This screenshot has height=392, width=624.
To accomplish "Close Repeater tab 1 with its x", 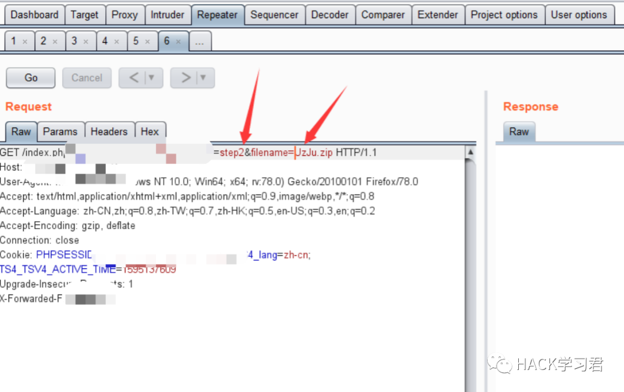I will (x=25, y=42).
